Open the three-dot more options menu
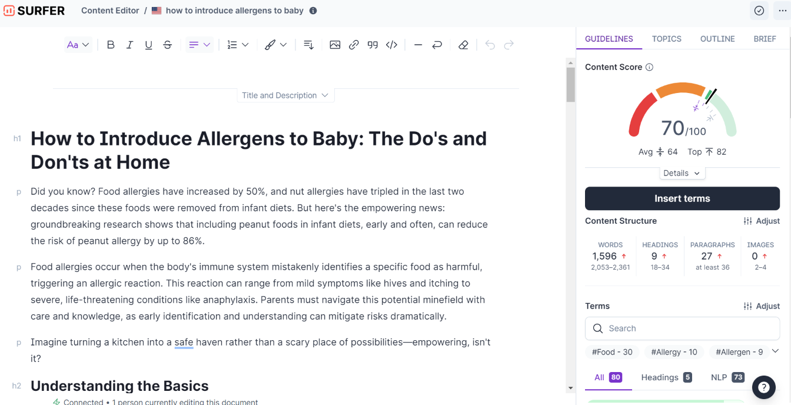 pos(782,11)
